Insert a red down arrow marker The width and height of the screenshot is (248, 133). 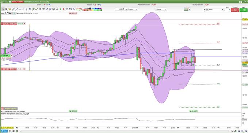click(x=64, y=9)
